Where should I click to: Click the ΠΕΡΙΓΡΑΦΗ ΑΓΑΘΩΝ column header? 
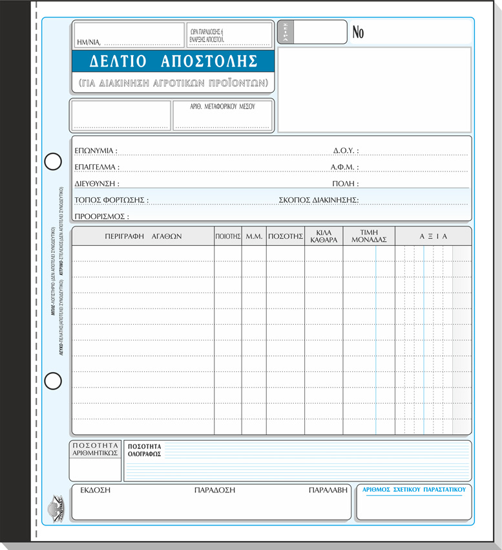pyautogui.click(x=143, y=236)
